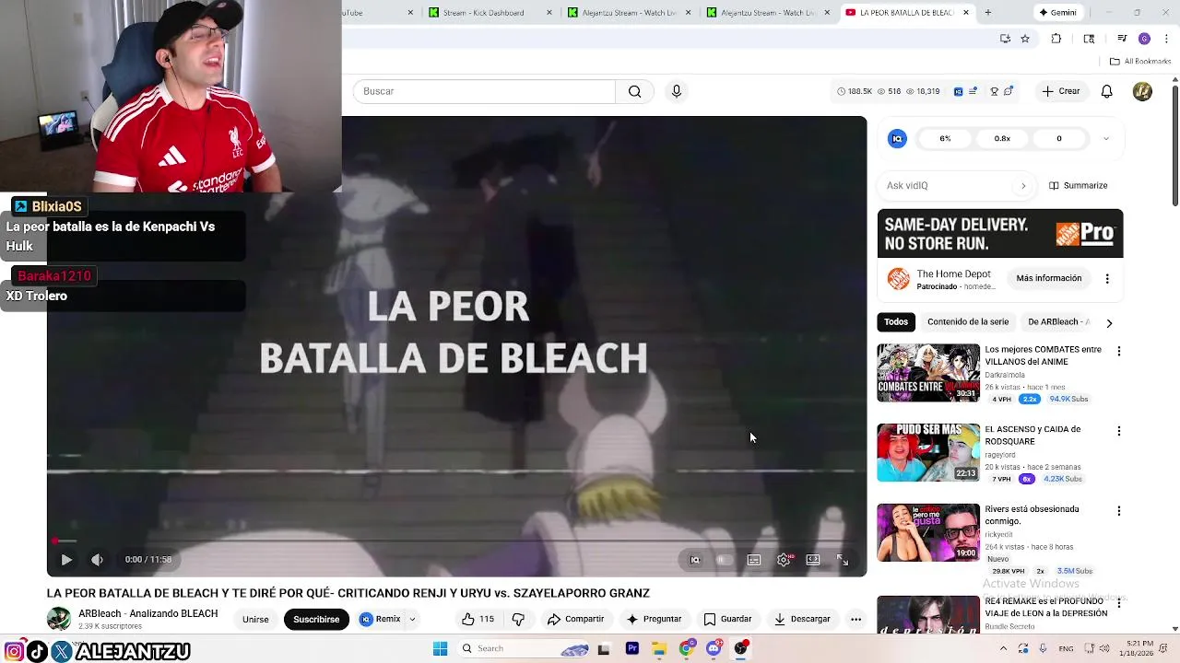The width and height of the screenshot is (1180, 663).
Task: Save the video with the Guardar button
Action: (x=728, y=620)
